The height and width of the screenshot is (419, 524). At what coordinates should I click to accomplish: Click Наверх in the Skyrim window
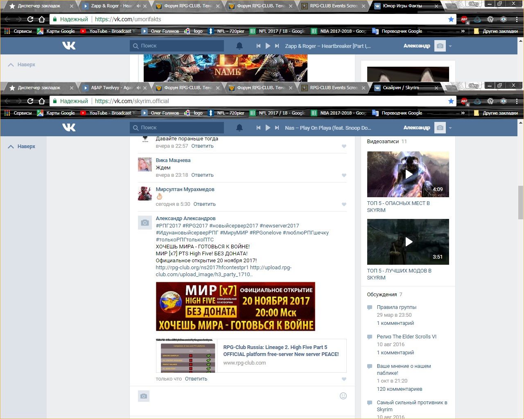tap(22, 146)
